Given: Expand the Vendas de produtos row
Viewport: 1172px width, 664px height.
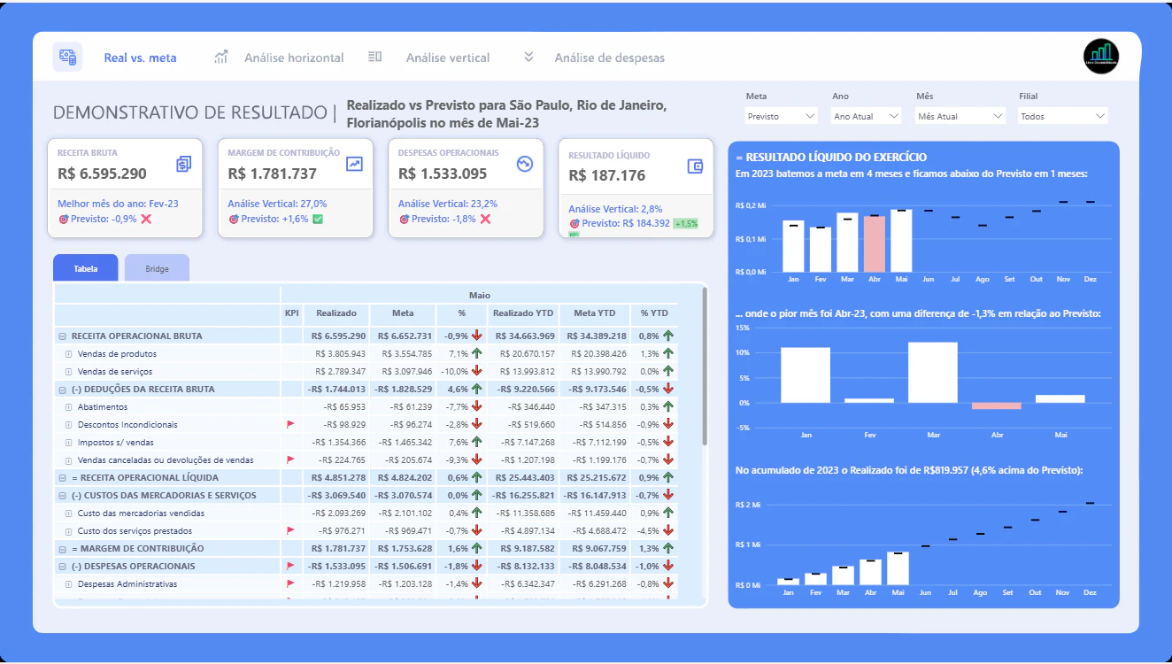Looking at the screenshot, I should click(x=68, y=354).
